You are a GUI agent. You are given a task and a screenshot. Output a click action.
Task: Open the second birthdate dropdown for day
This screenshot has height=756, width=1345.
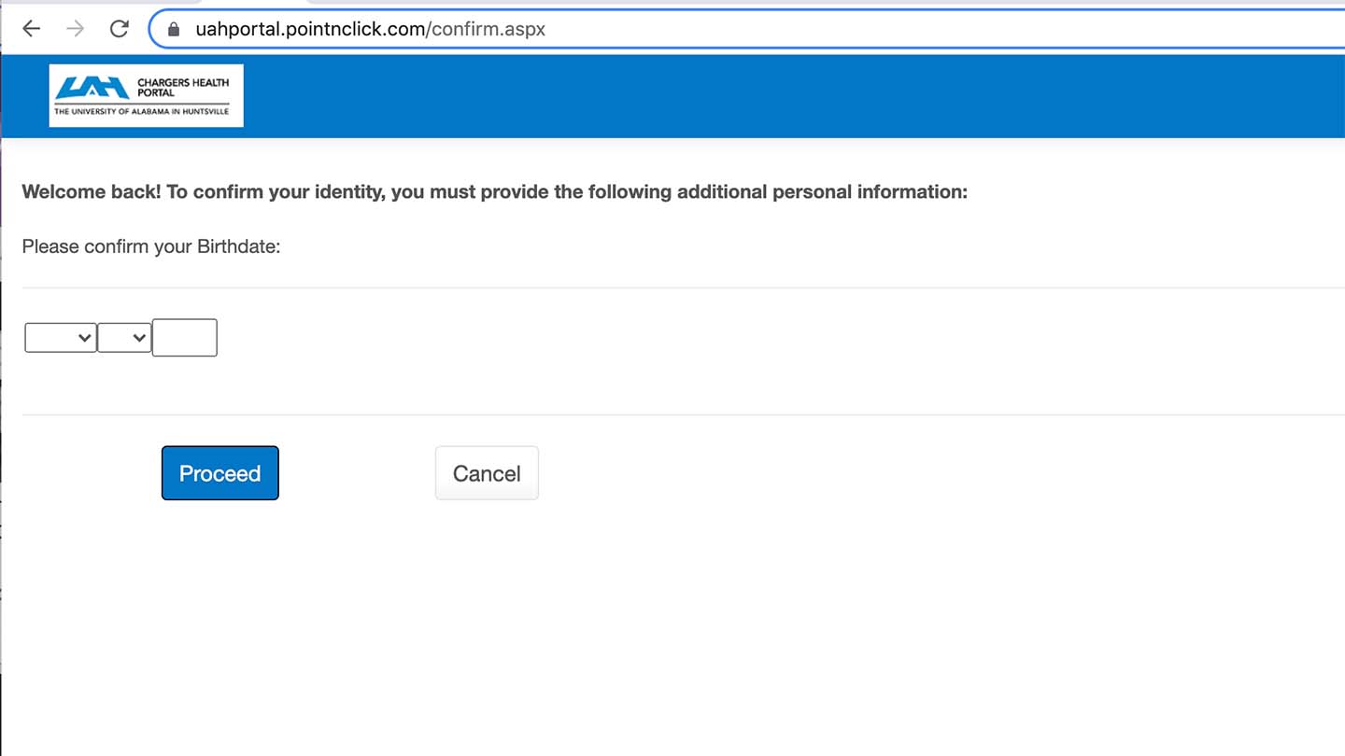[x=124, y=338]
